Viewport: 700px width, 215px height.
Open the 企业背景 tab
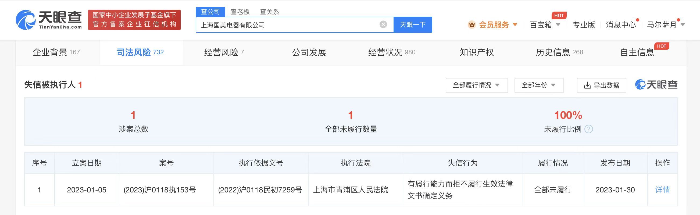(56, 52)
